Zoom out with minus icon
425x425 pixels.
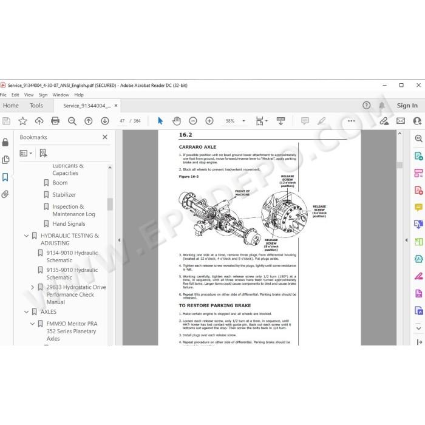click(x=193, y=121)
